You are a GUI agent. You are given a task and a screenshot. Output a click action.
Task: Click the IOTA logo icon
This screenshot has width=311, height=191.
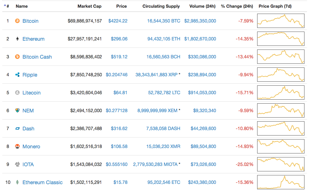[17, 165]
